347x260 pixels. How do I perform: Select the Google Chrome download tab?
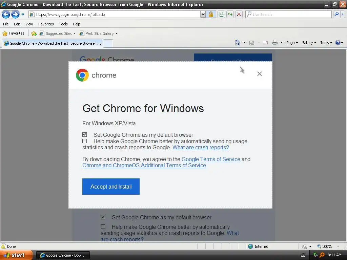click(53, 43)
